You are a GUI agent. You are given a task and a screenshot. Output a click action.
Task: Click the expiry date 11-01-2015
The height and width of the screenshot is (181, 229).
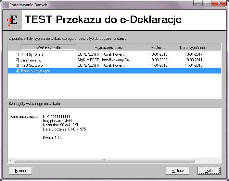click(x=194, y=65)
